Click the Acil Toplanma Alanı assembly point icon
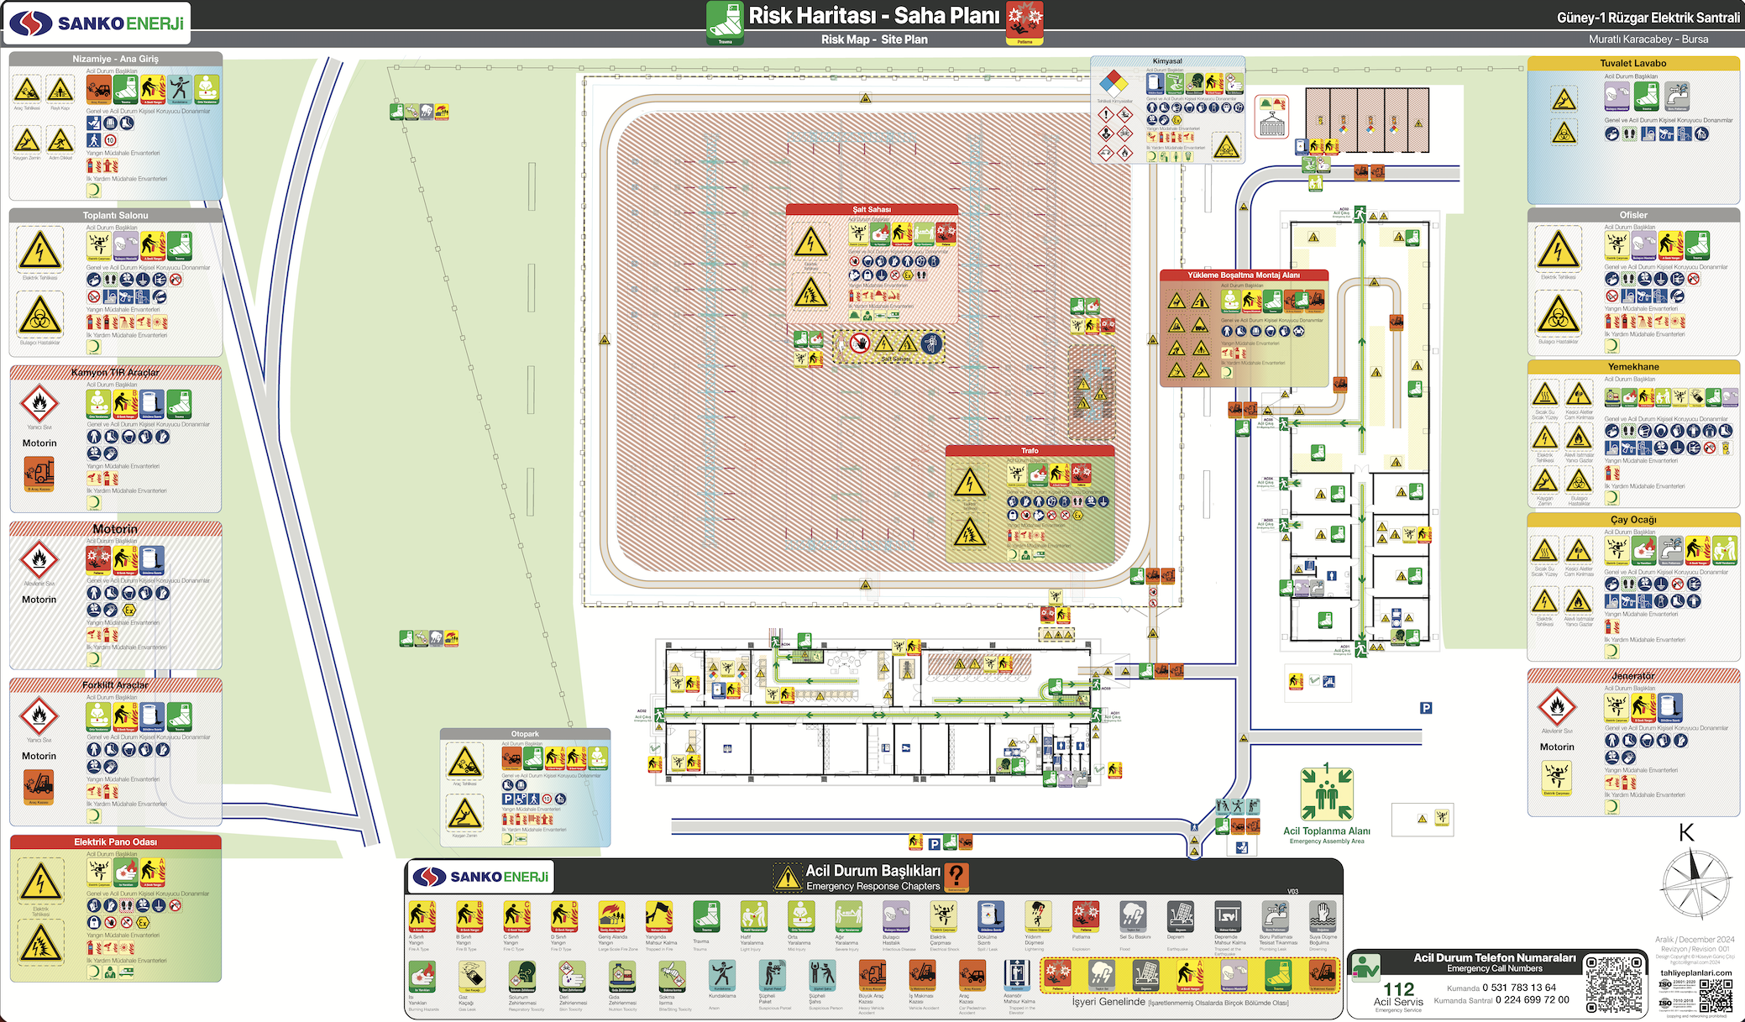The width and height of the screenshot is (1745, 1022). [x=1326, y=794]
